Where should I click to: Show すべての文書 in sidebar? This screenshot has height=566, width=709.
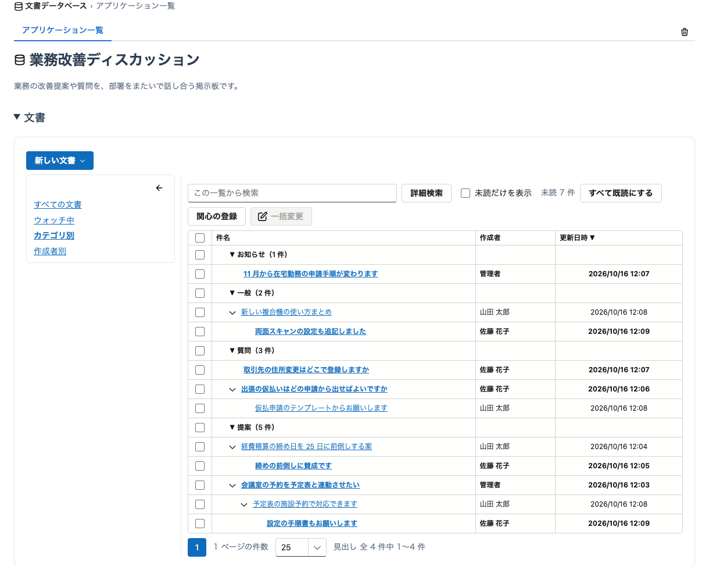[x=58, y=205]
